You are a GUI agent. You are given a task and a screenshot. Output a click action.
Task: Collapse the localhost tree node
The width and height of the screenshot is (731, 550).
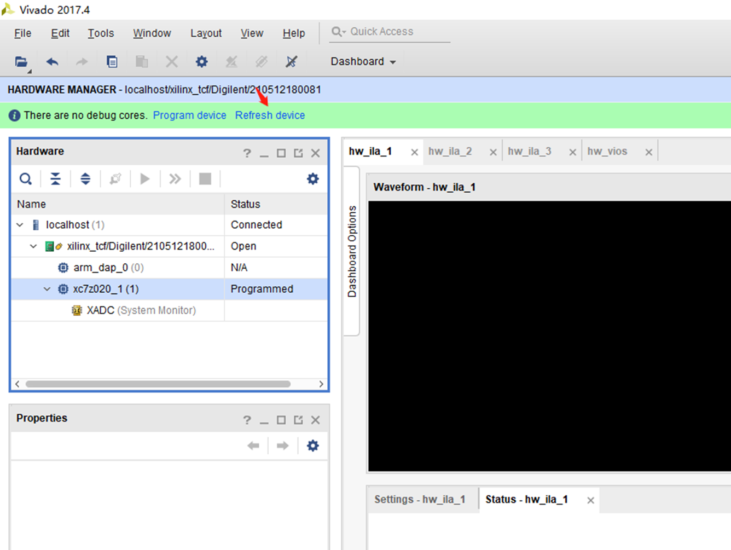click(20, 225)
